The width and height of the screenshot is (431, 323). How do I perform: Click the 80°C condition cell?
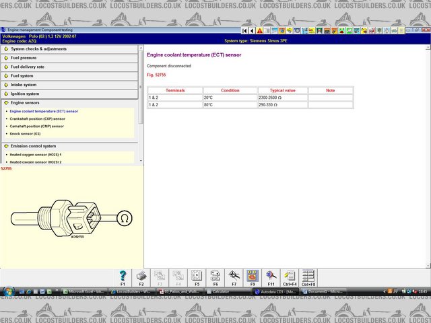pyautogui.click(x=230, y=105)
